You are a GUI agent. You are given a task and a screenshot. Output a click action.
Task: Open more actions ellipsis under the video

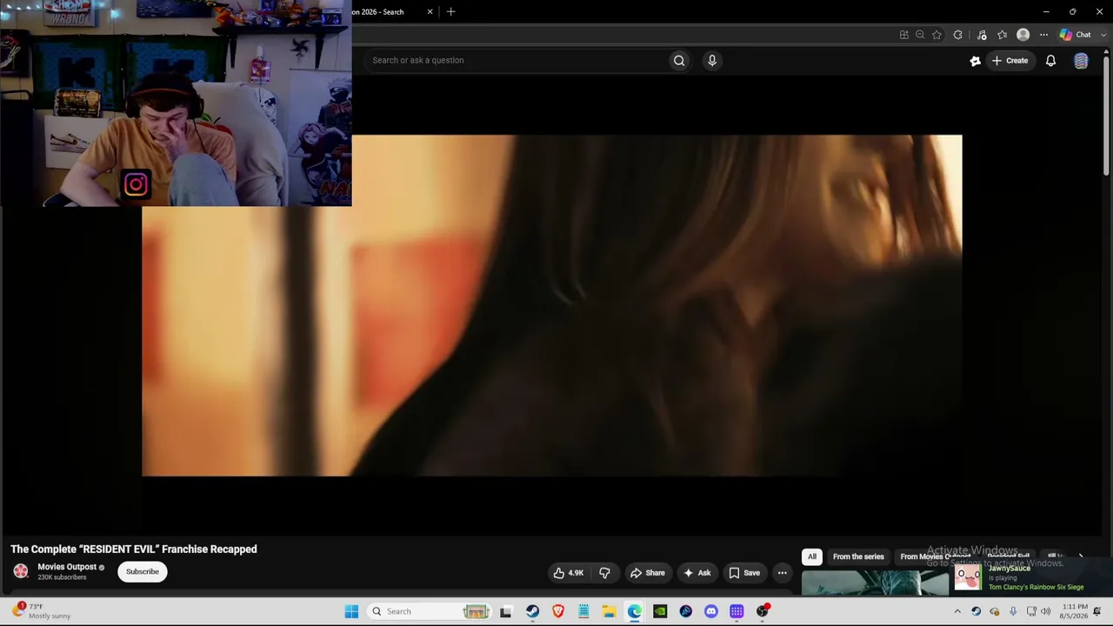[x=782, y=573]
